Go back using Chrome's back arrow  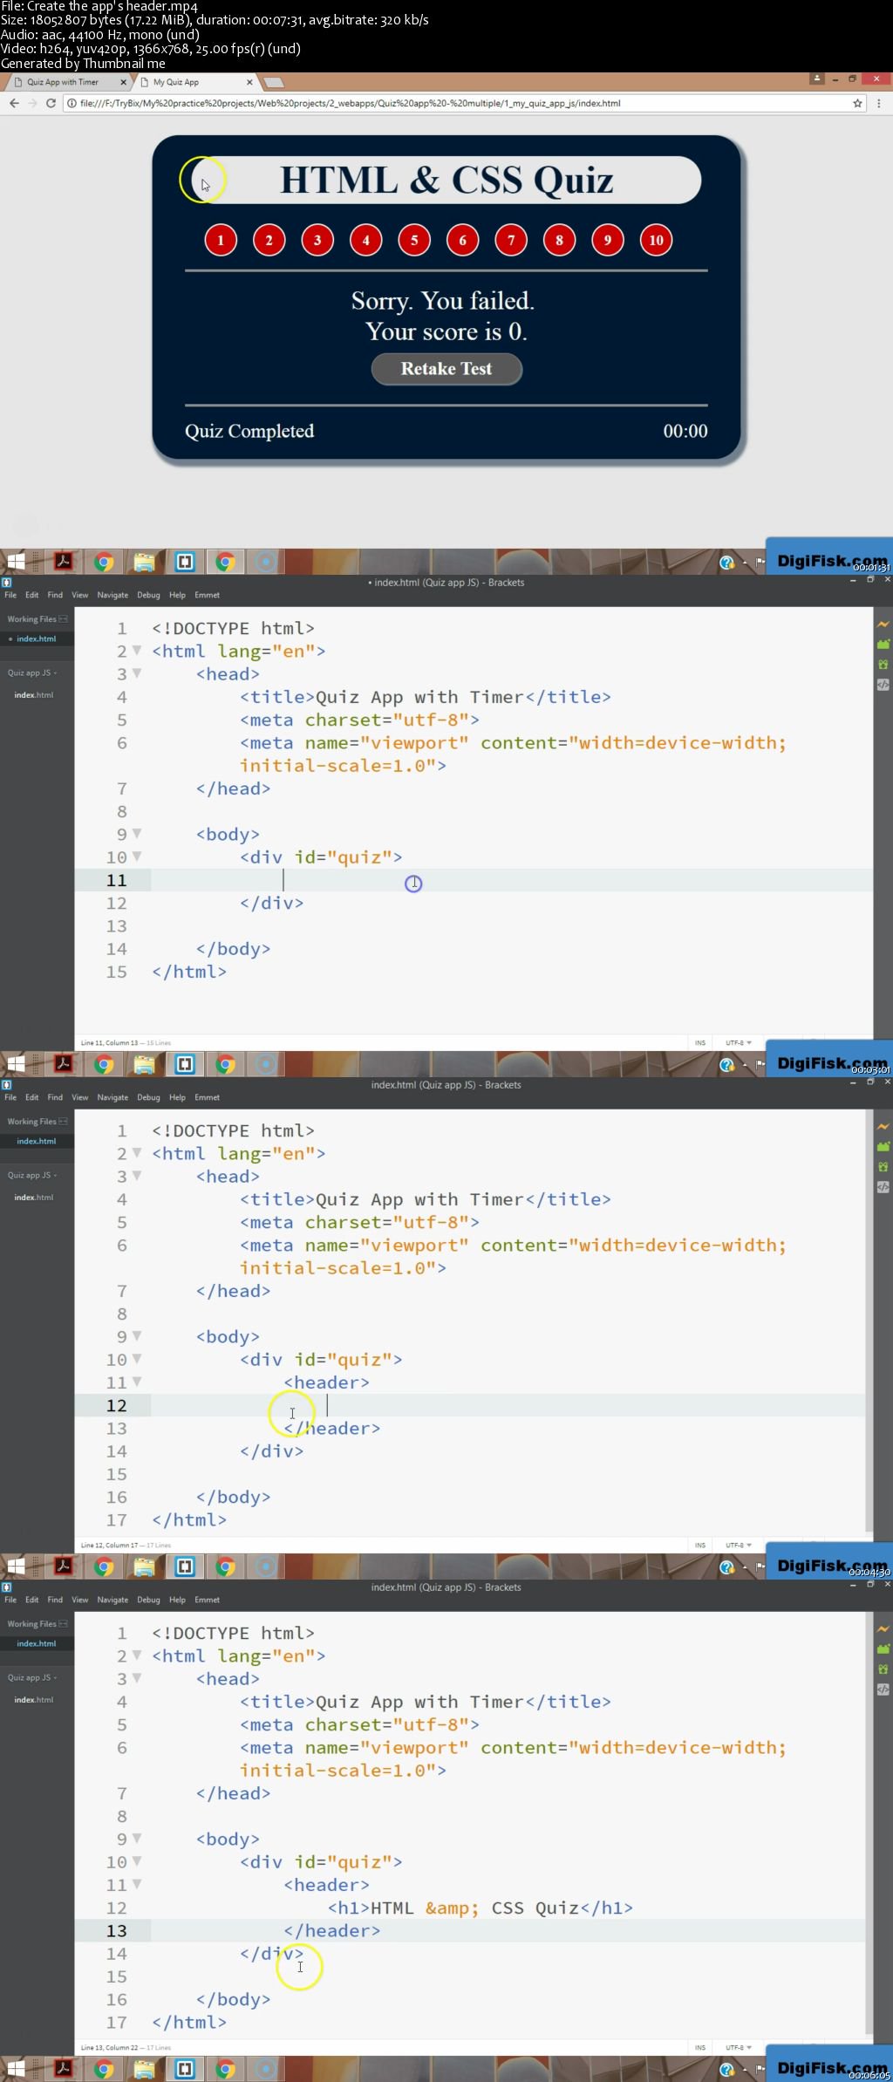point(14,103)
